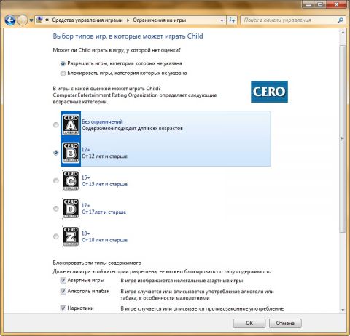The height and width of the screenshot is (336, 350).
Task: Refresh the page with the refresh icon
Action: click(232, 20)
